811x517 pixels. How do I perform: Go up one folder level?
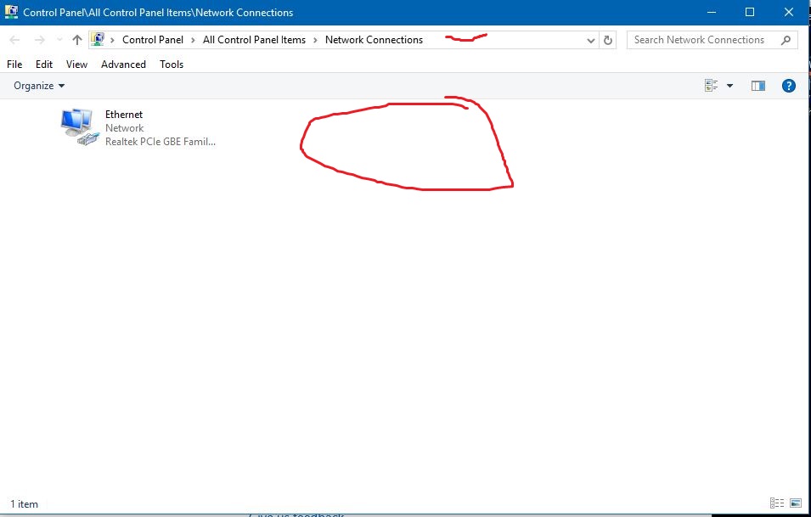(77, 40)
